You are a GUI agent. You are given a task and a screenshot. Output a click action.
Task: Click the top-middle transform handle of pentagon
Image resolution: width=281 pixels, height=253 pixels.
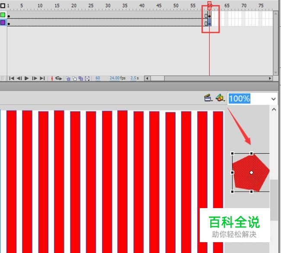click(252, 154)
